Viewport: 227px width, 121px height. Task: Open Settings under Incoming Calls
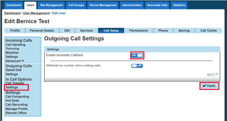[x=12, y=57]
